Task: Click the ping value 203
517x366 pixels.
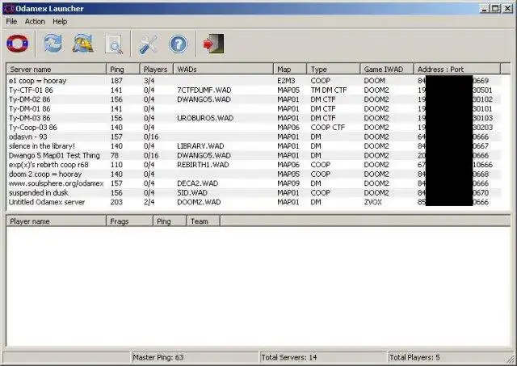Action: click(116, 202)
